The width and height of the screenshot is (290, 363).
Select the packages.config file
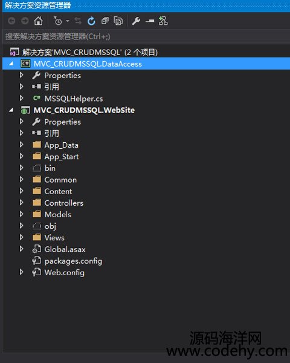point(73,261)
